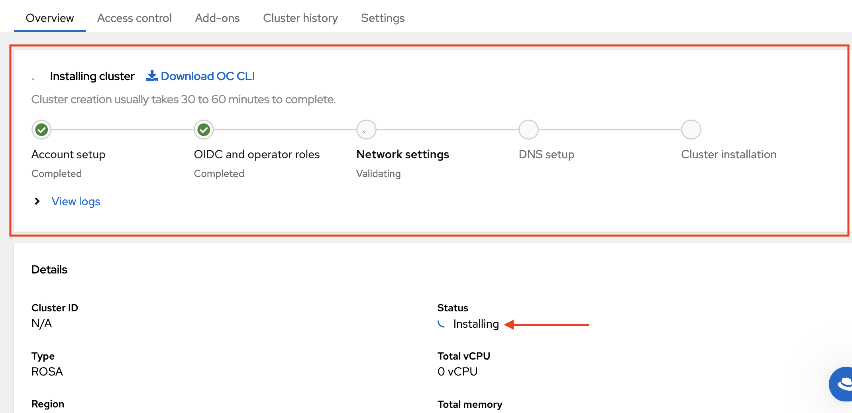Click the download icon beside OC CLI
The height and width of the screenshot is (413, 852).
(x=152, y=76)
